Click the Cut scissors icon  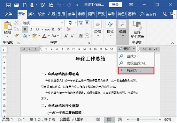(16, 23)
